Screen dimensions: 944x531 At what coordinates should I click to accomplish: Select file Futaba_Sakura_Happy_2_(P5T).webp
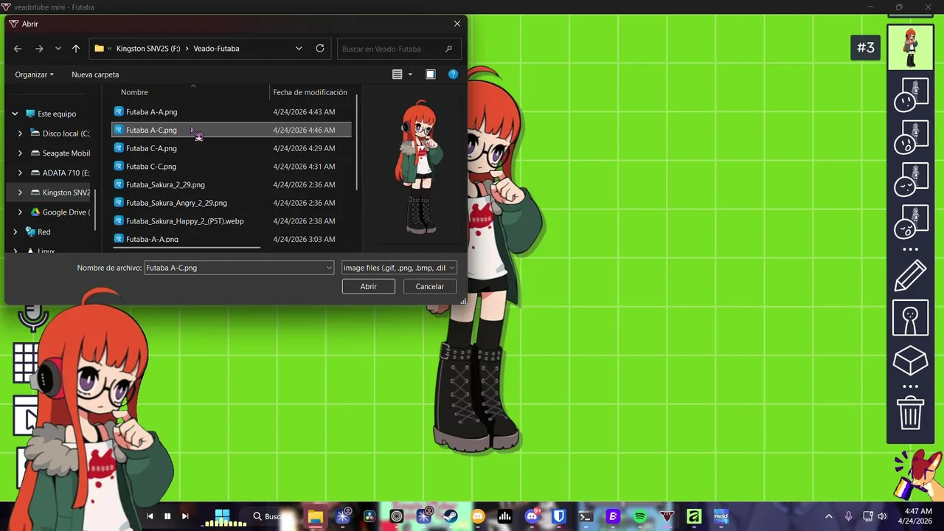coord(231,221)
